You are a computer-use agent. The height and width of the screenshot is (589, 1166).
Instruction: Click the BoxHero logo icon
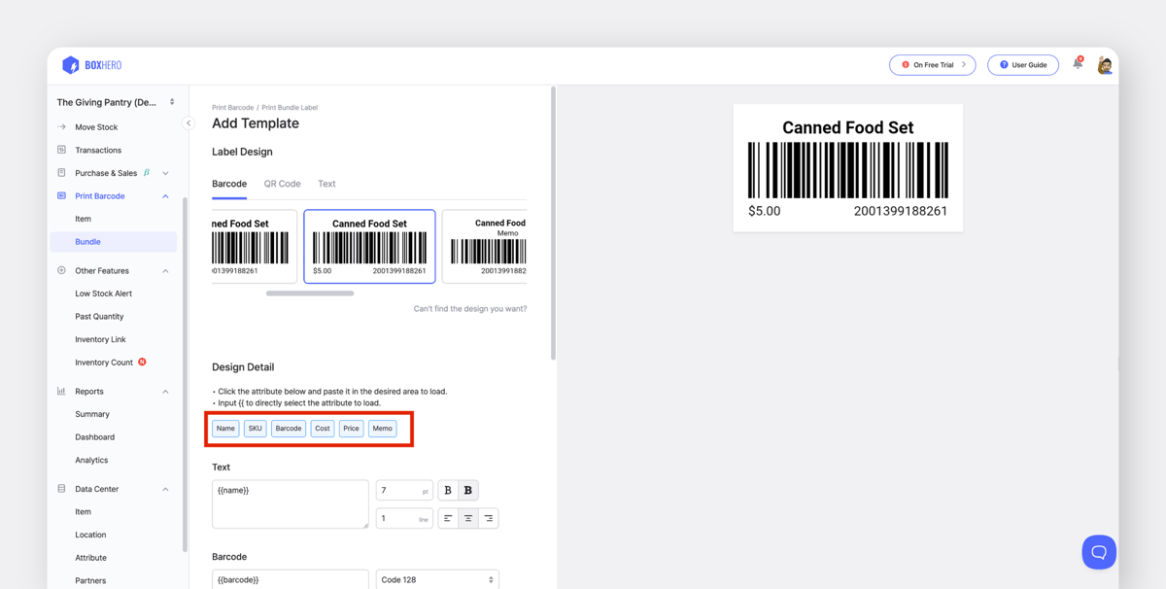tap(71, 65)
